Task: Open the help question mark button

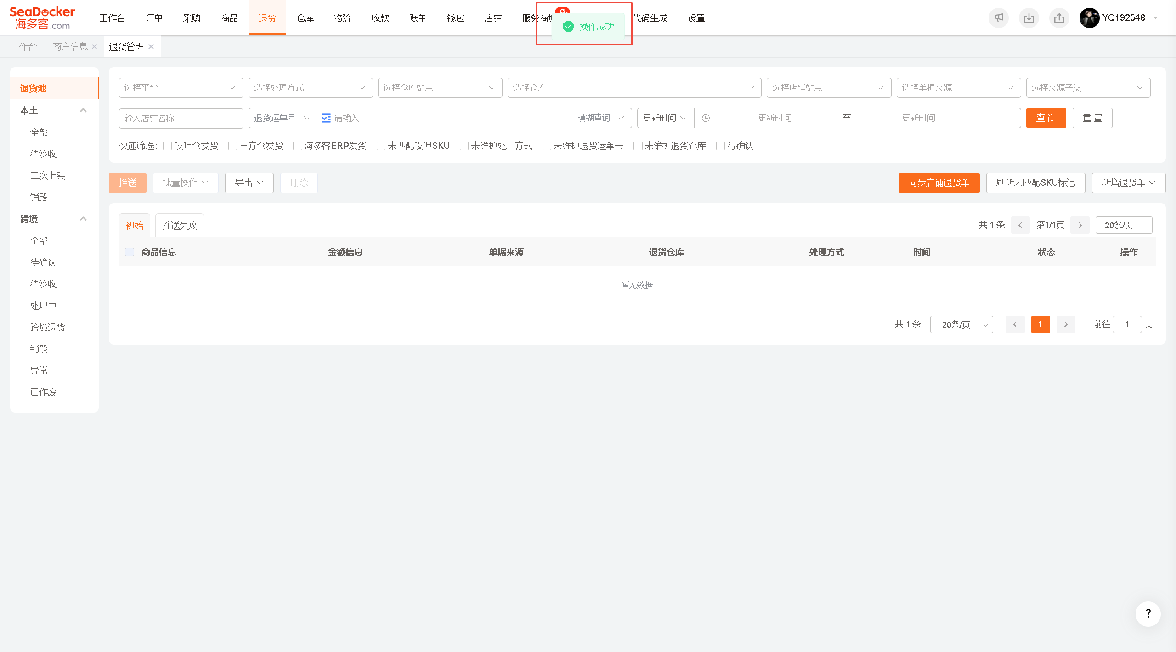Action: point(1148,613)
